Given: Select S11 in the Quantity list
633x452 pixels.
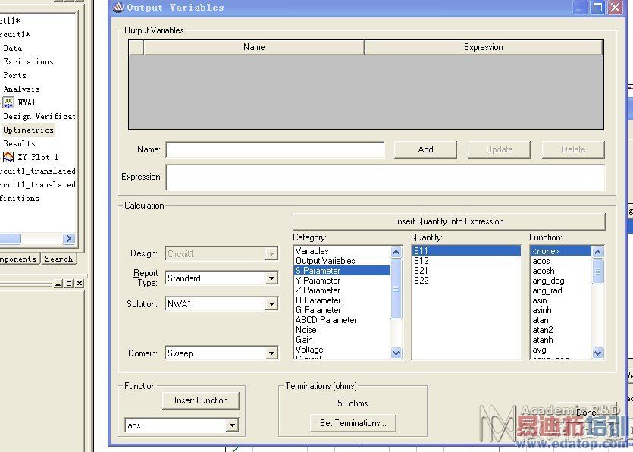Looking at the screenshot, I should tap(466, 251).
